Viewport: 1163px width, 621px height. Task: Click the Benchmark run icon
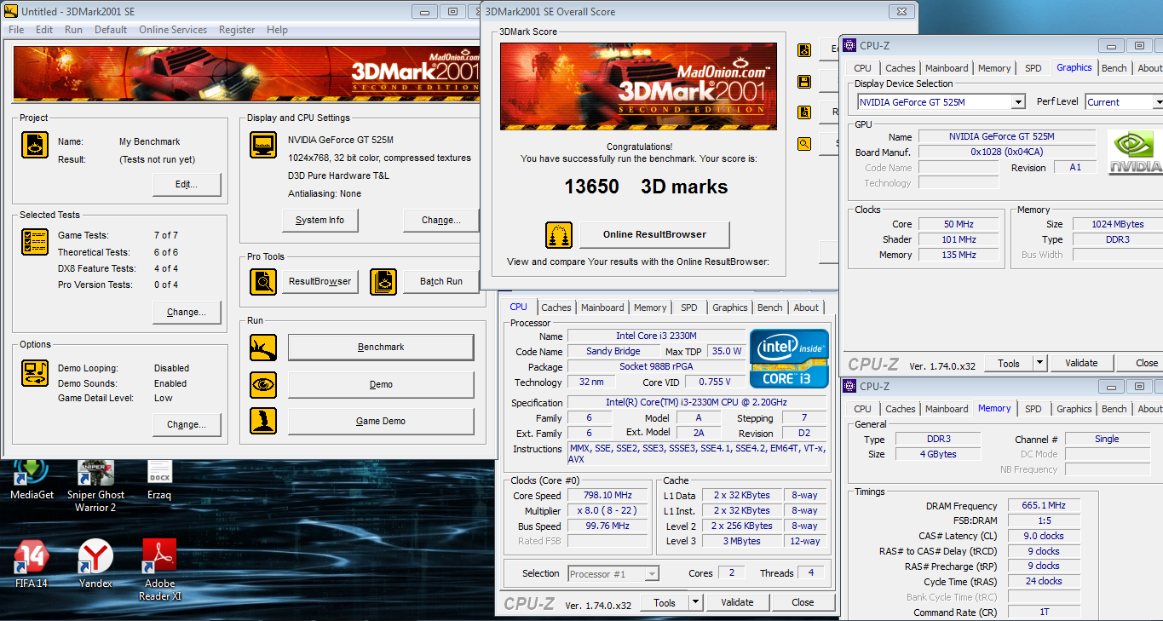tap(263, 348)
